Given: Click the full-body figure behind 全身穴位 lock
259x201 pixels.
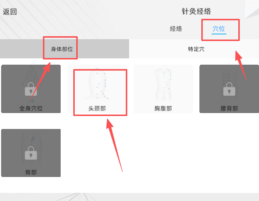Looking at the screenshot, I should (31, 83).
